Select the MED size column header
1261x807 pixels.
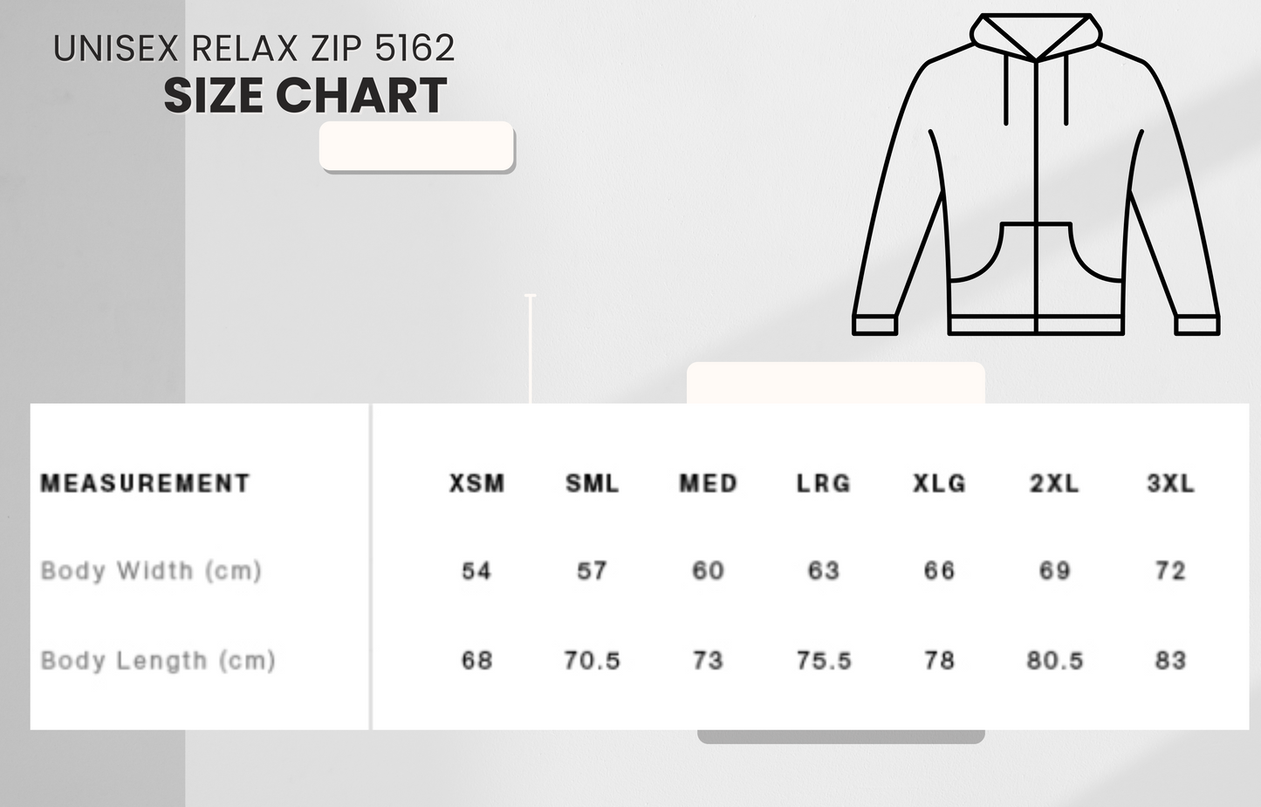[x=708, y=483]
